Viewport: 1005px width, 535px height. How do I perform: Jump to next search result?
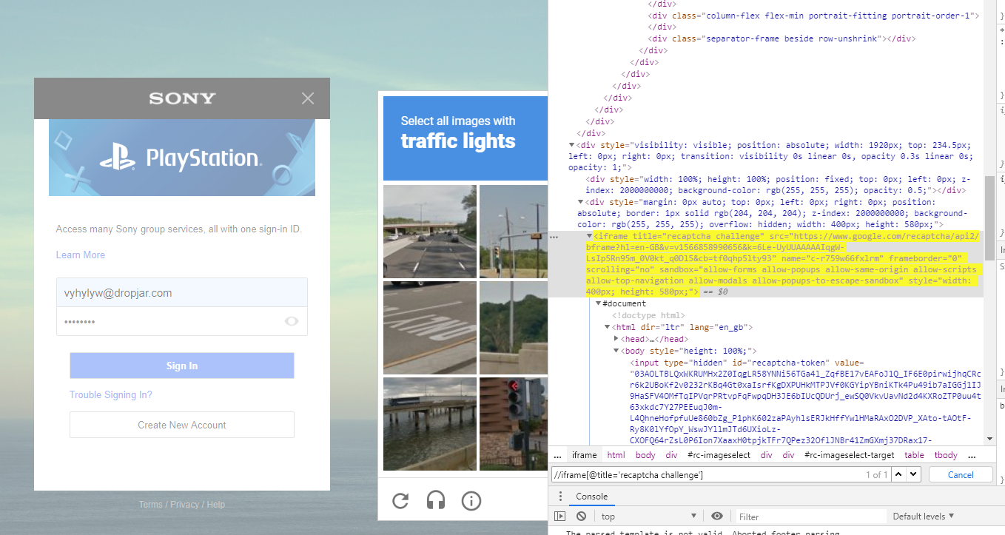click(x=913, y=474)
